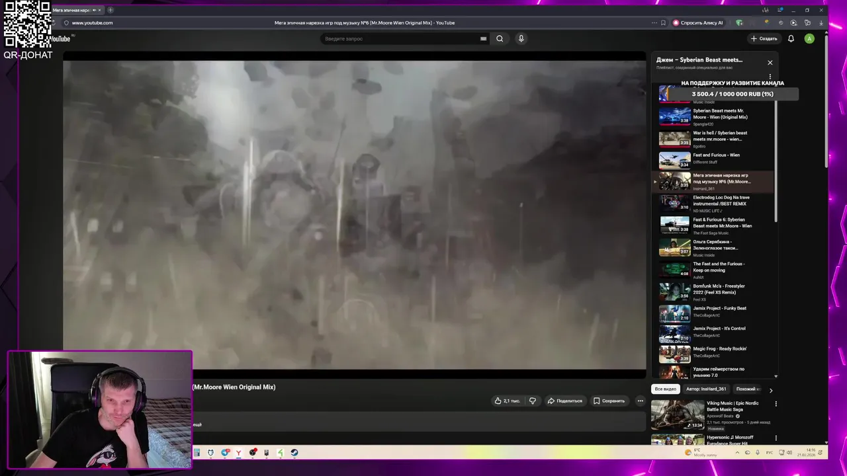This screenshot has width=847, height=476.
Task: Click the YouTube logo home link
Action: tap(61, 38)
